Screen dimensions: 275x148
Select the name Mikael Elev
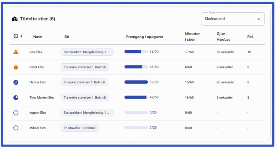[37, 128]
